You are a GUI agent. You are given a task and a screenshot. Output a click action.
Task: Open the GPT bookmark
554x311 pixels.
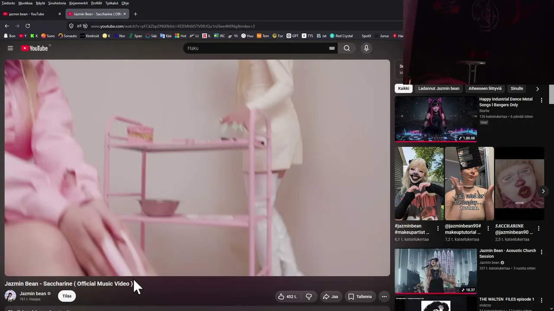click(x=293, y=36)
